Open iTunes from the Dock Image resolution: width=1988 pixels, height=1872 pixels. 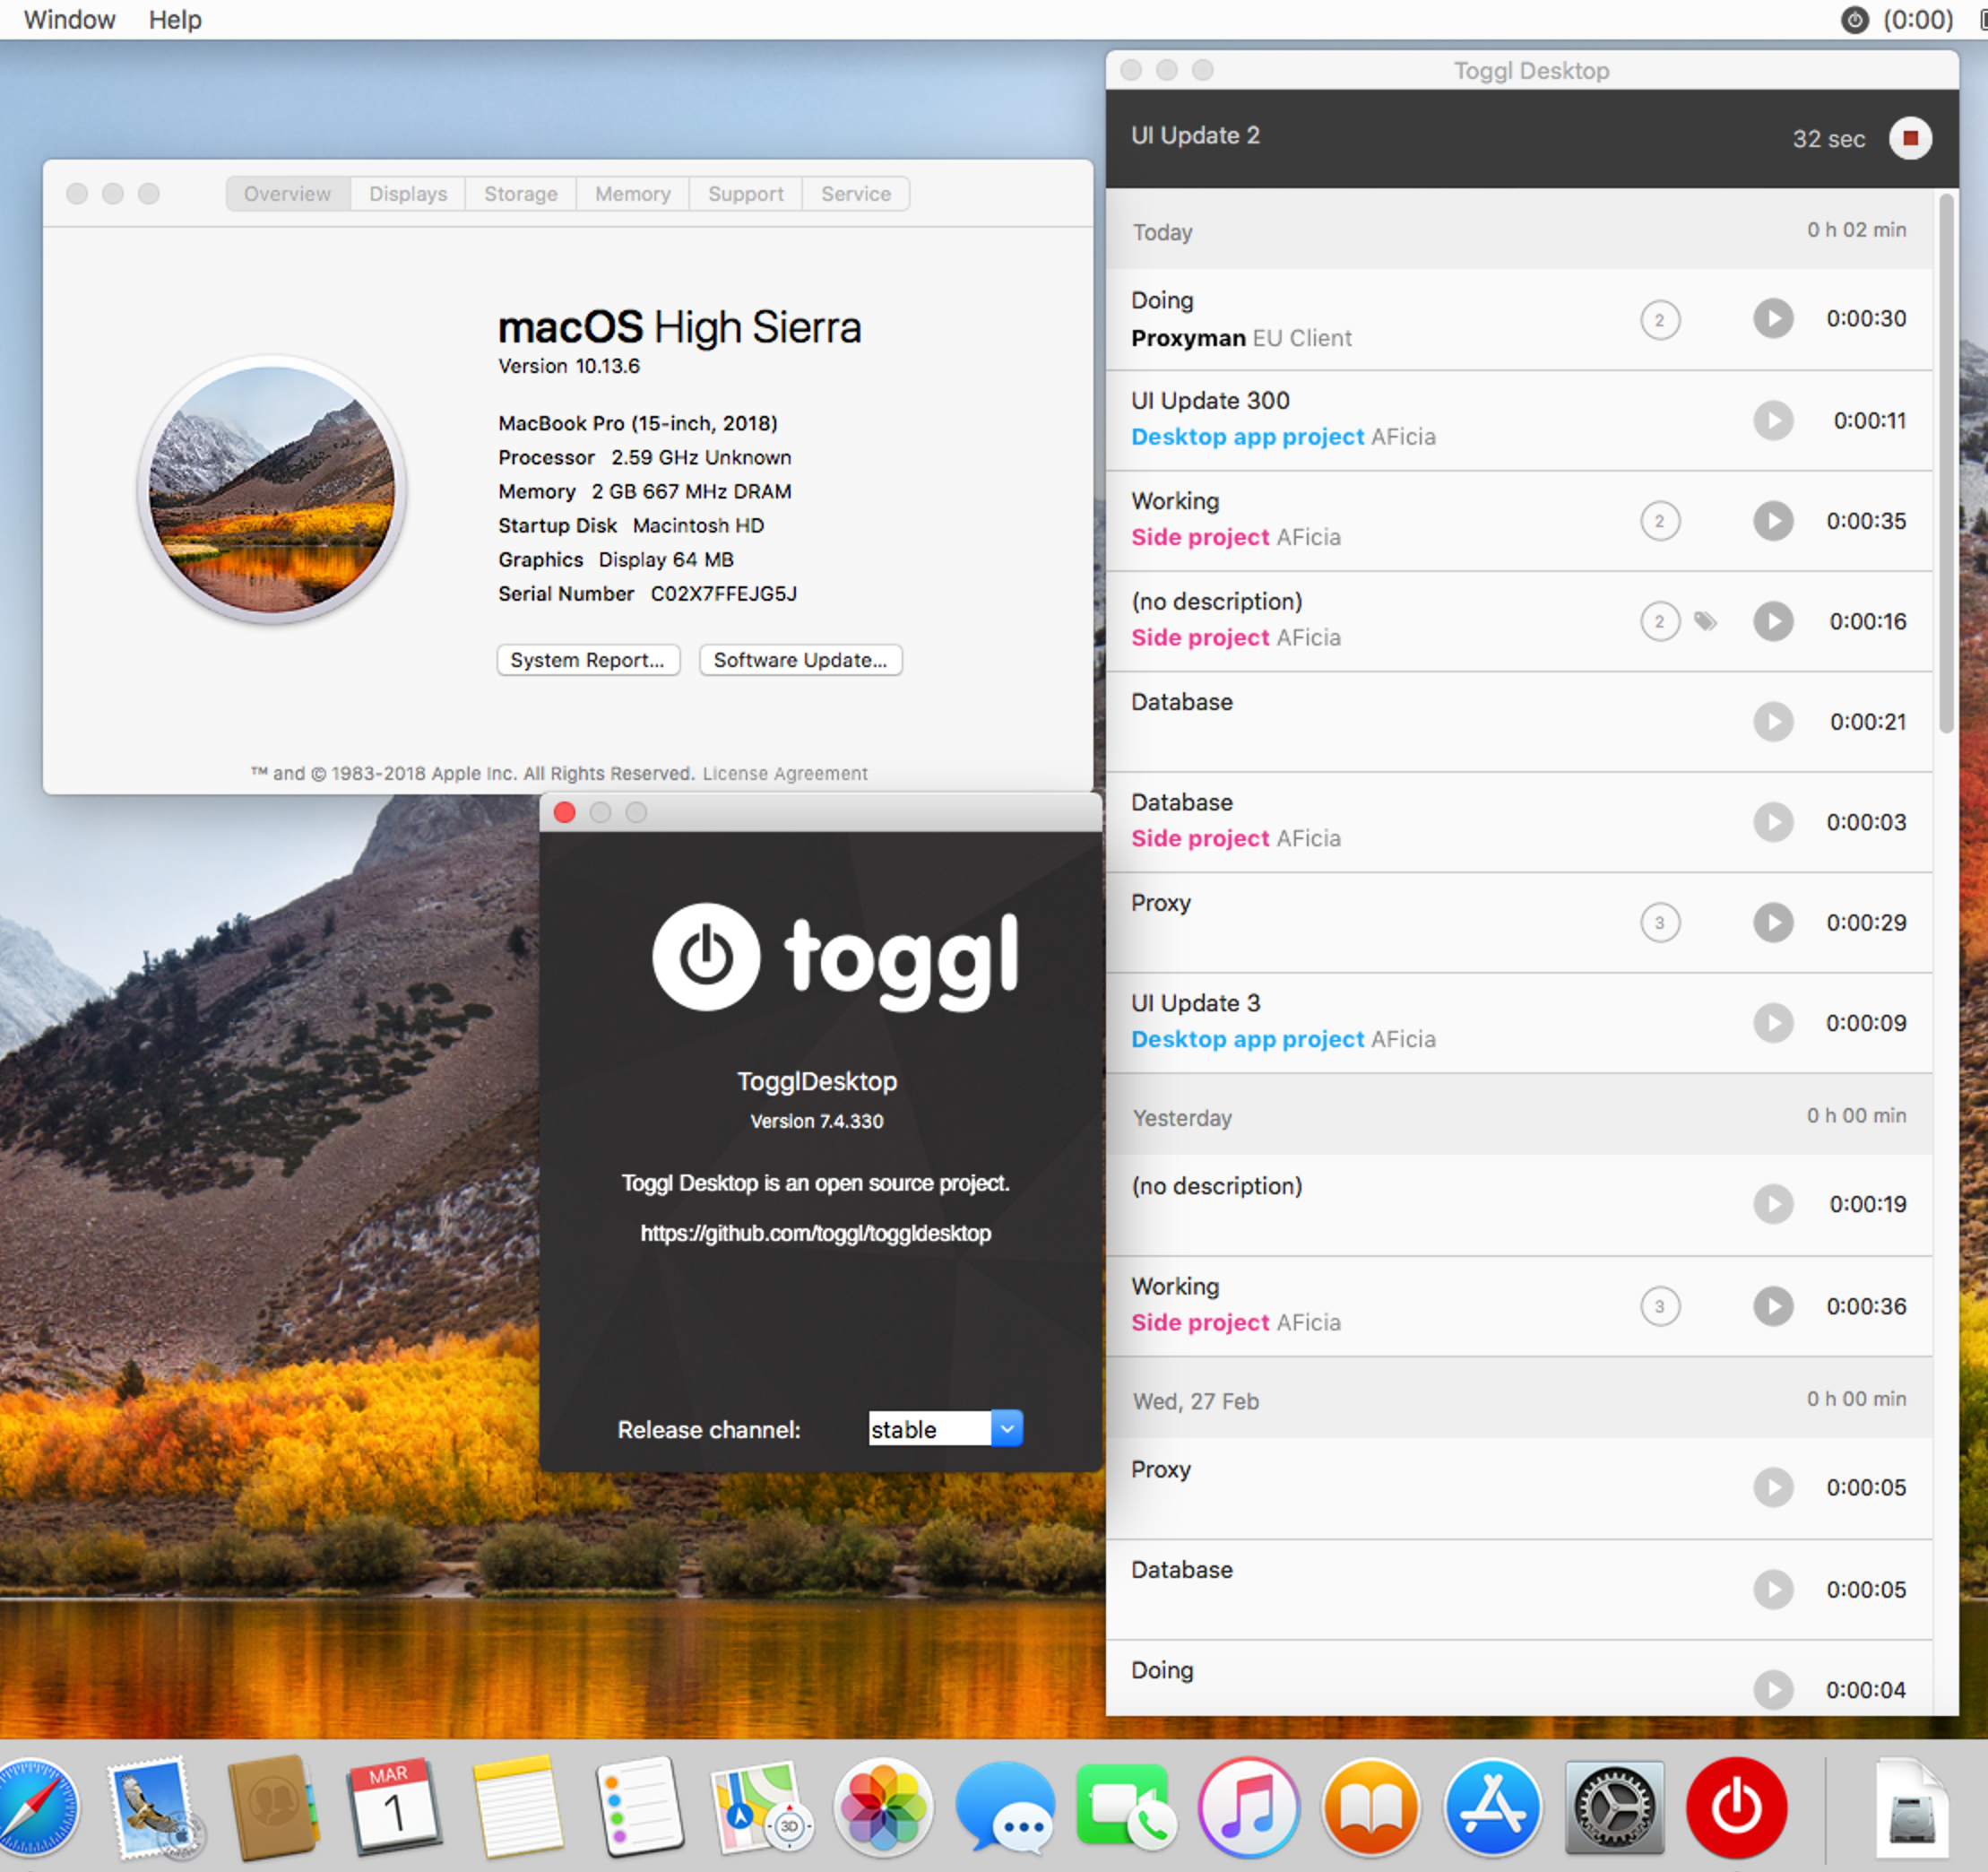1249,1809
